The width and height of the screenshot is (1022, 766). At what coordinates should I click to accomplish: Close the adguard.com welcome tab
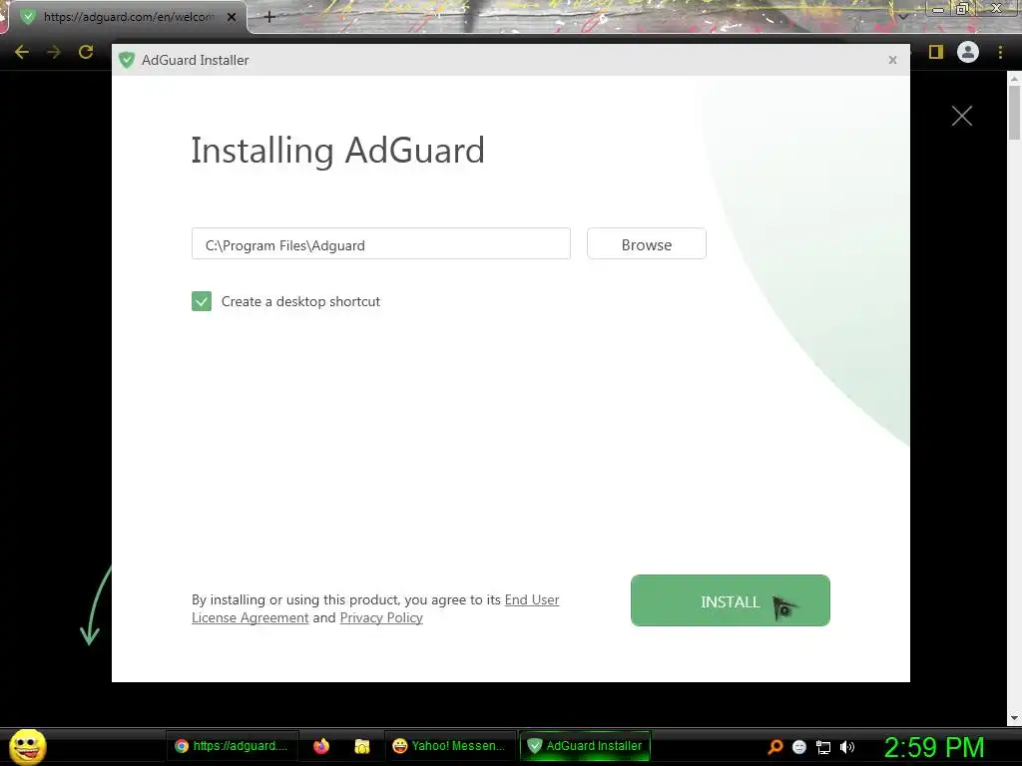pyautogui.click(x=232, y=17)
